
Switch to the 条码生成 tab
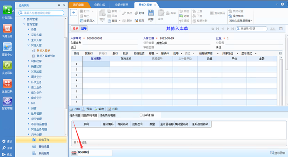point(99,5)
